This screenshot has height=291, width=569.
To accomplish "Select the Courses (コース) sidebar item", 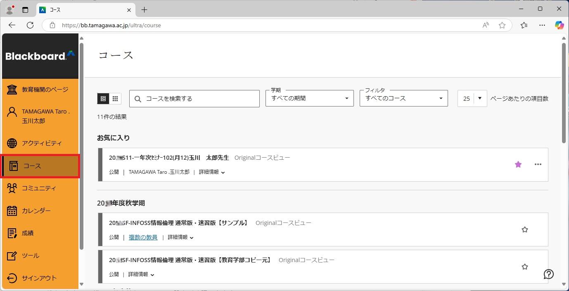I will coord(40,166).
